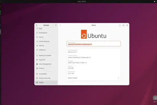Image resolution: width=157 pixels, height=105 pixels.
Task: Go back with the About header arrow
Action: click(60, 25)
